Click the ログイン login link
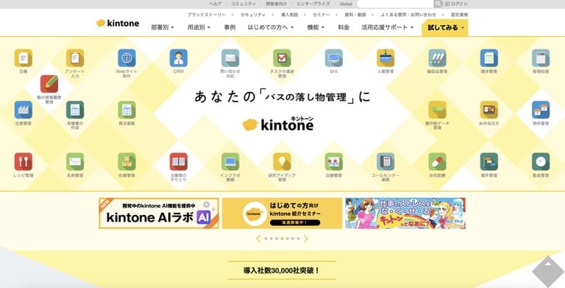 coord(456,4)
